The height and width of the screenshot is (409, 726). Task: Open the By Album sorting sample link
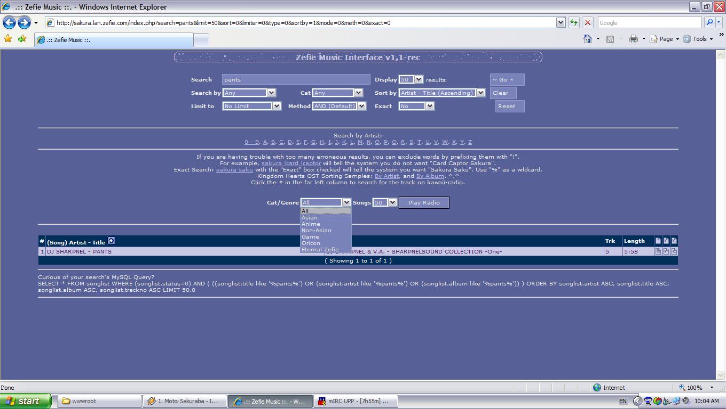pos(430,176)
